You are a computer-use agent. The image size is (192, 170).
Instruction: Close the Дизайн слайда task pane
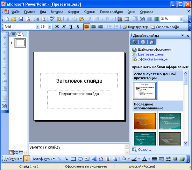coord(188,36)
